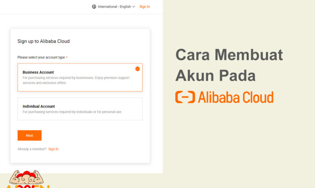This screenshot has width=315, height=188.
Task: Click the Business Account description text
Action: pos(76,80)
